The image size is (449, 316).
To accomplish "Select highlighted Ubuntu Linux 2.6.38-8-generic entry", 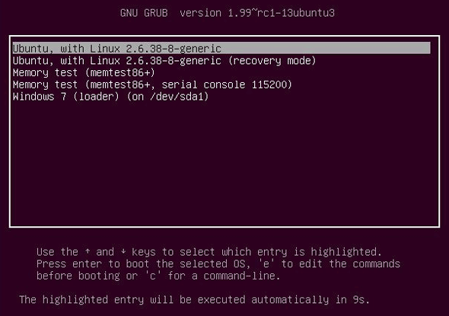I will click(221, 49).
